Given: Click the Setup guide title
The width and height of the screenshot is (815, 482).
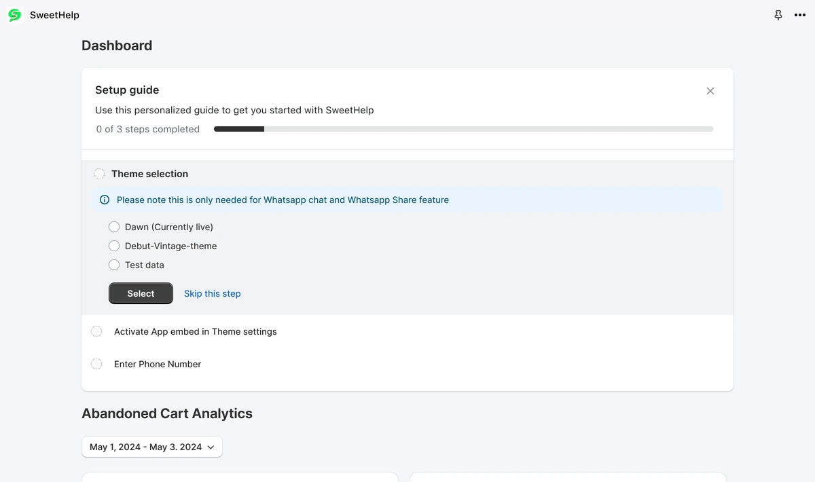Looking at the screenshot, I should click(x=127, y=90).
